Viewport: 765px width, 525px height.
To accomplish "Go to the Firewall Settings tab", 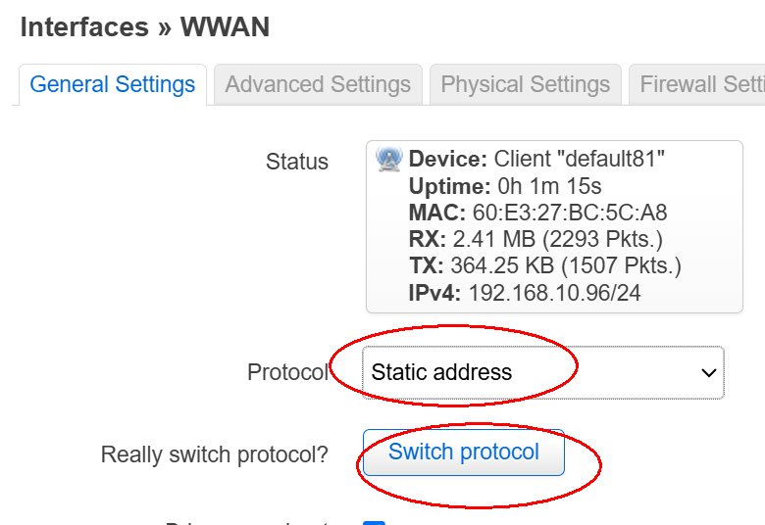I will (x=697, y=84).
